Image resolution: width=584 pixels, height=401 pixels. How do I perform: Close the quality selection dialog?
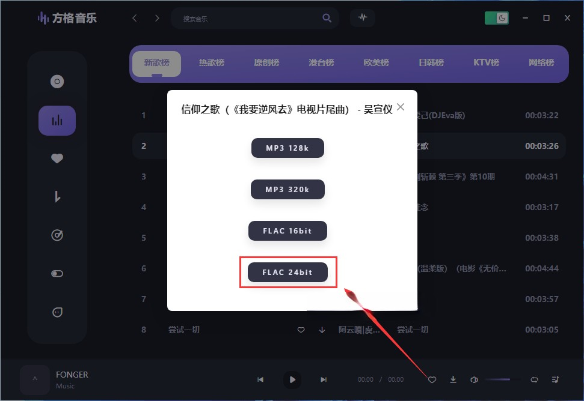[x=401, y=107]
